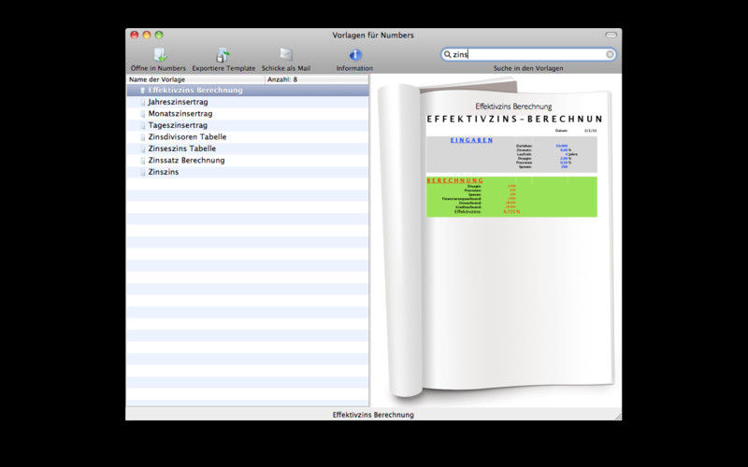The width and height of the screenshot is (748, 467).
Task: Click the document icon beside Tageszinsertrag
Action: tap(142, 125)
